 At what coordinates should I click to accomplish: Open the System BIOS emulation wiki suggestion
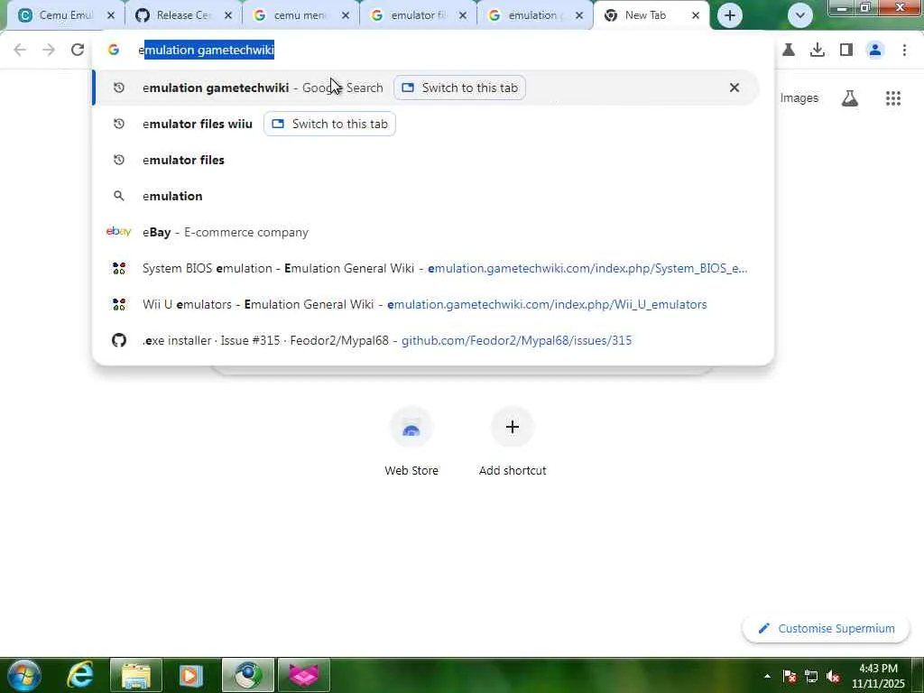pos(426,268)
